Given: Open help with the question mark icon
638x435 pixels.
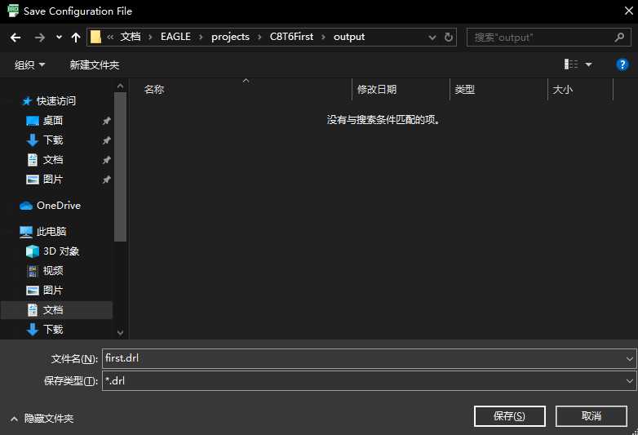Looking at the screenshot, I should (622, 64).
